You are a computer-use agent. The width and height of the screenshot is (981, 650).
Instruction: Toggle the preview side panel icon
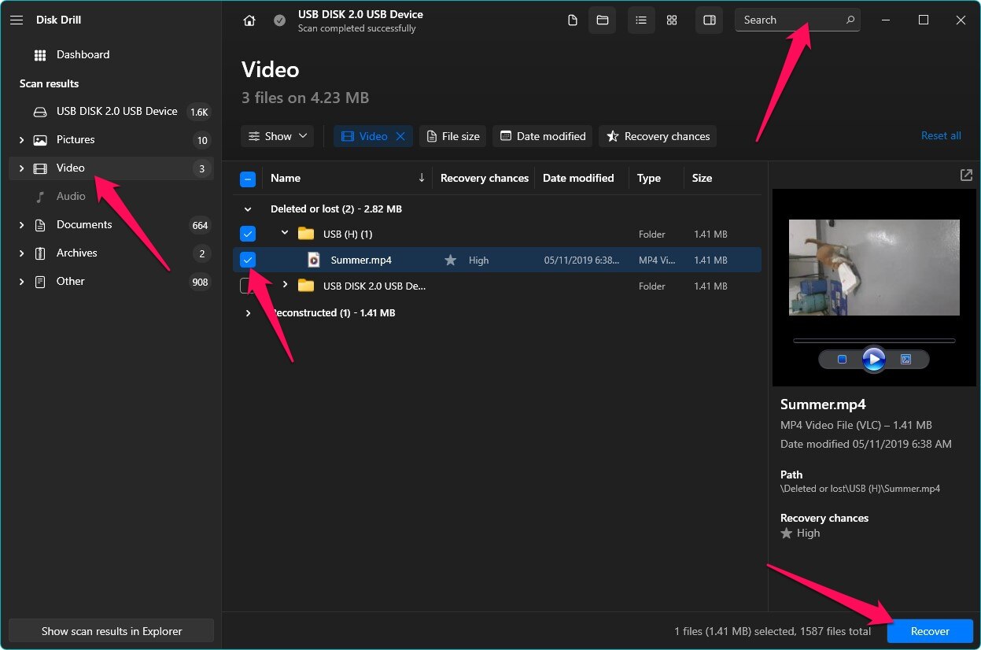coord(710,20)
